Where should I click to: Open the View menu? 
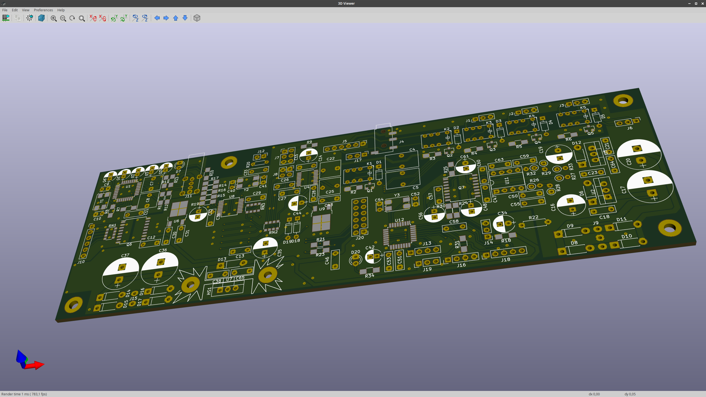tap(25, 10)
